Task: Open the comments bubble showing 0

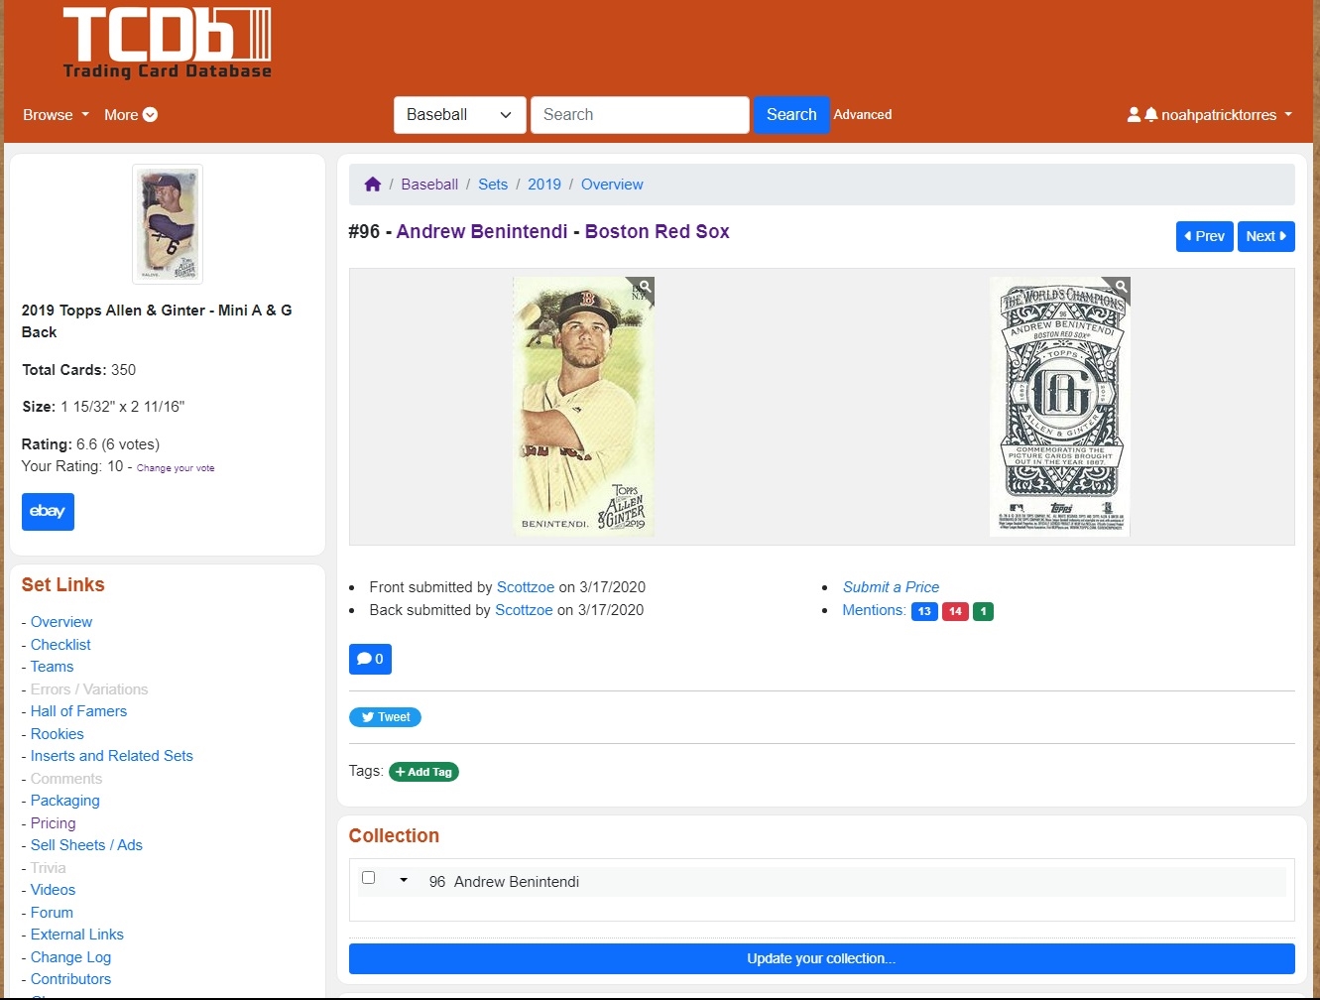Action: [370, 659]
